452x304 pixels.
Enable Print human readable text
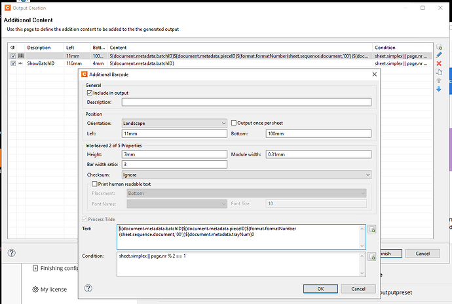[94, 184]
